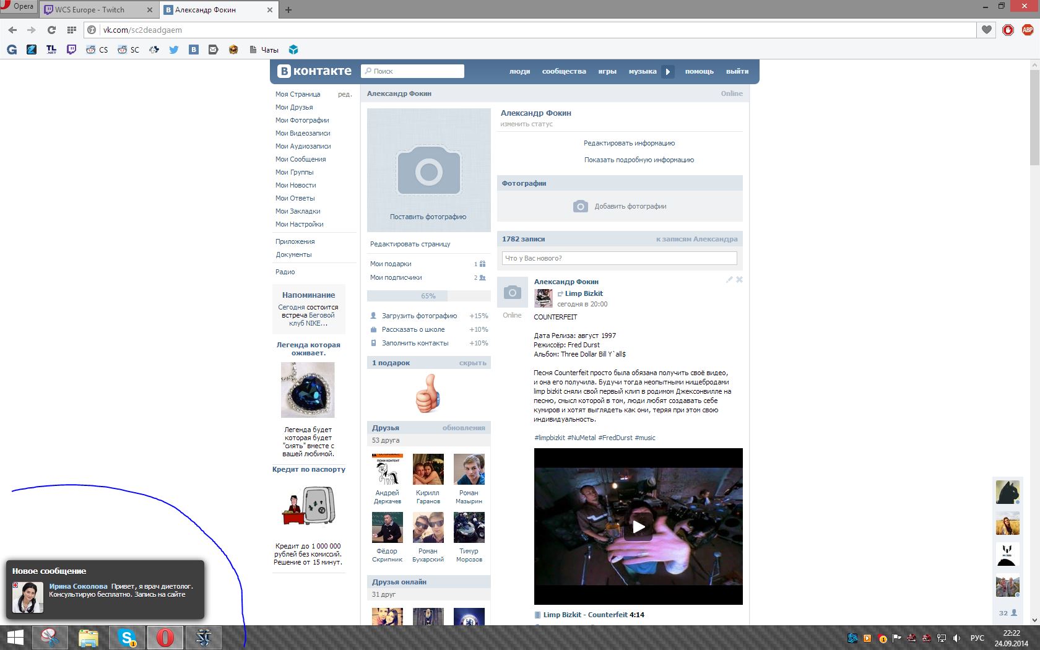Open friend Тимур Морозов thumbnail

click(469, 527)
